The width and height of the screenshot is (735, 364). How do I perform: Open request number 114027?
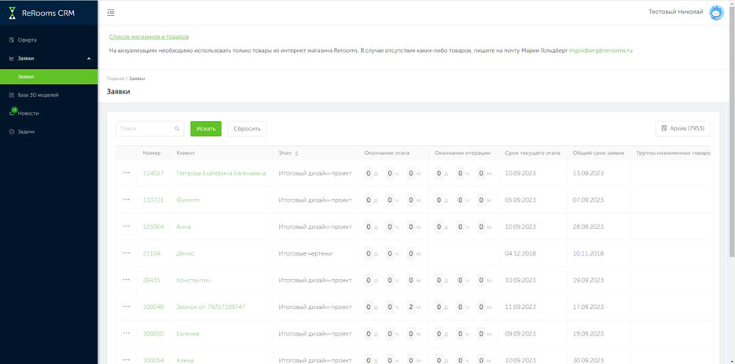tap(153, 173)
